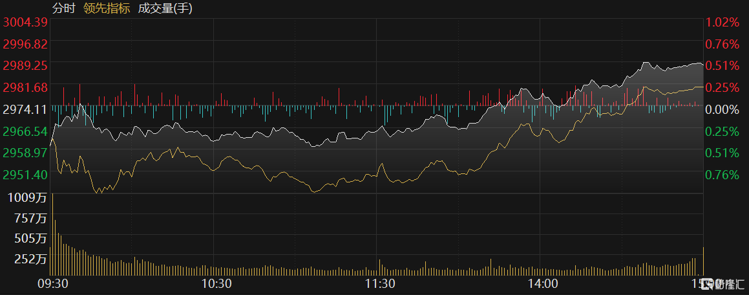Viewport: 749px width, 295px height.
Task: Click the 3004.39 top price label
Action: click(x=25, y=22)
